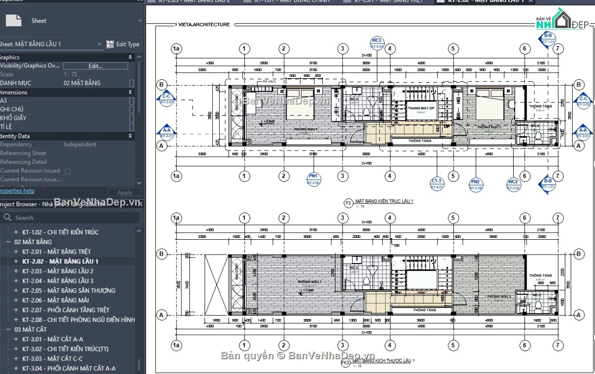
Task: Select KT-3.02 - CHI TIẾT KIẾN TRÚC(TT) sheet
Action: (x=65, y=349)
